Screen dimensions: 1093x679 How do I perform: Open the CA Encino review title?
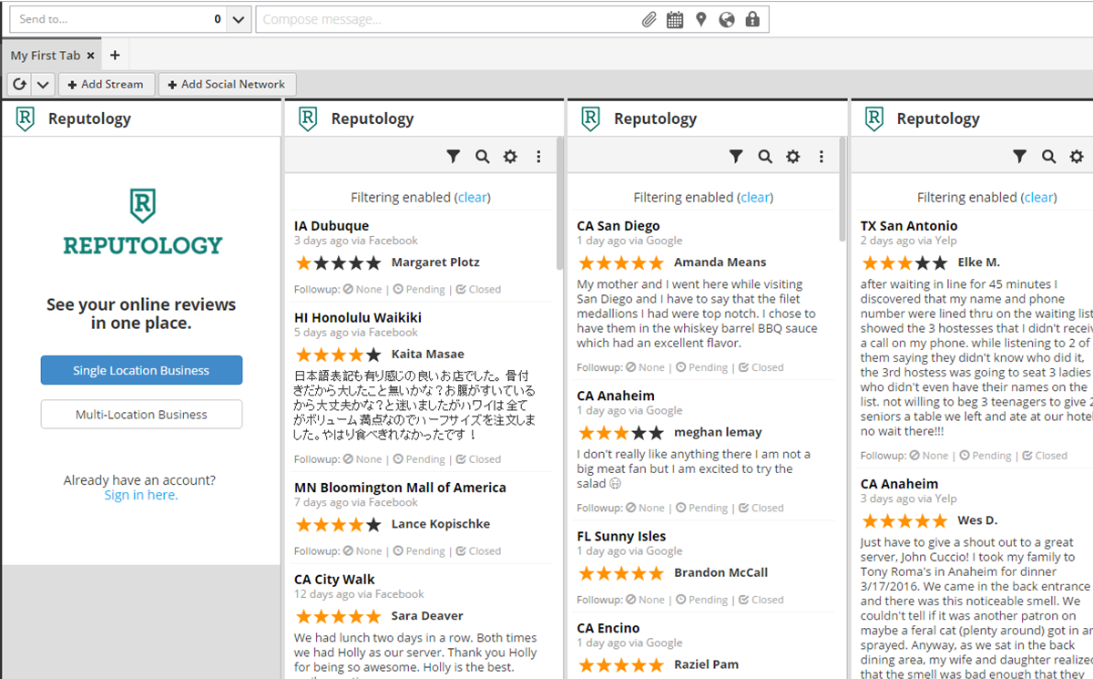pyautogui.click(x=608, y=628)
